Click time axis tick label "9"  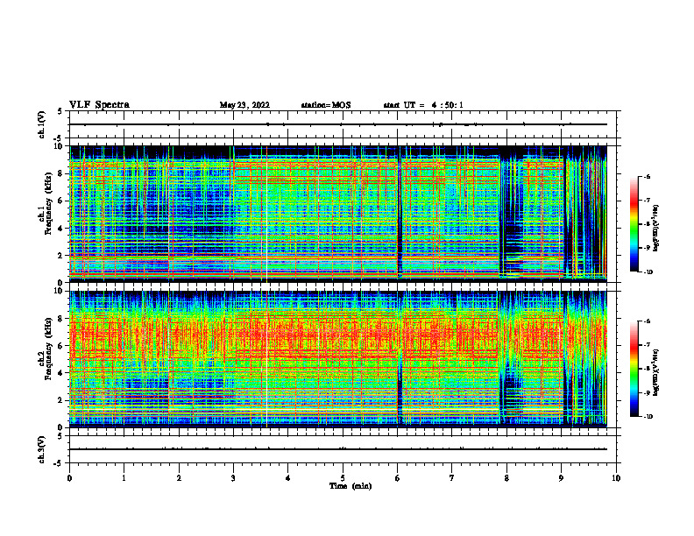click(561, 478)
